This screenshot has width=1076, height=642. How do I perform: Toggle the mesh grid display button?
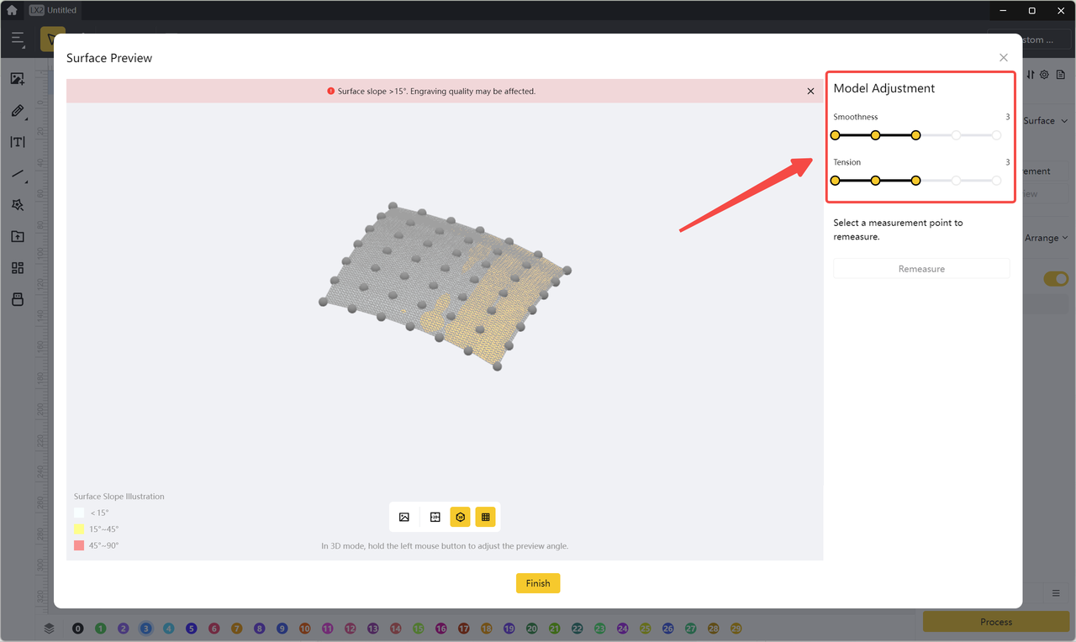pos(486,517)
